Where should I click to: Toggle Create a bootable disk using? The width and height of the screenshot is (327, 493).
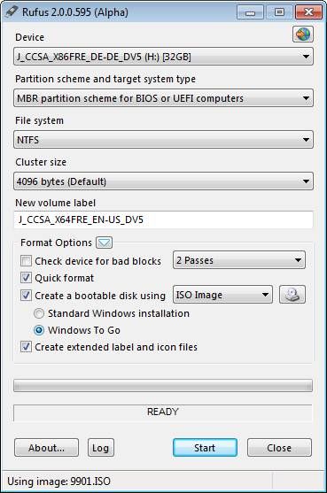click(26, 296)
